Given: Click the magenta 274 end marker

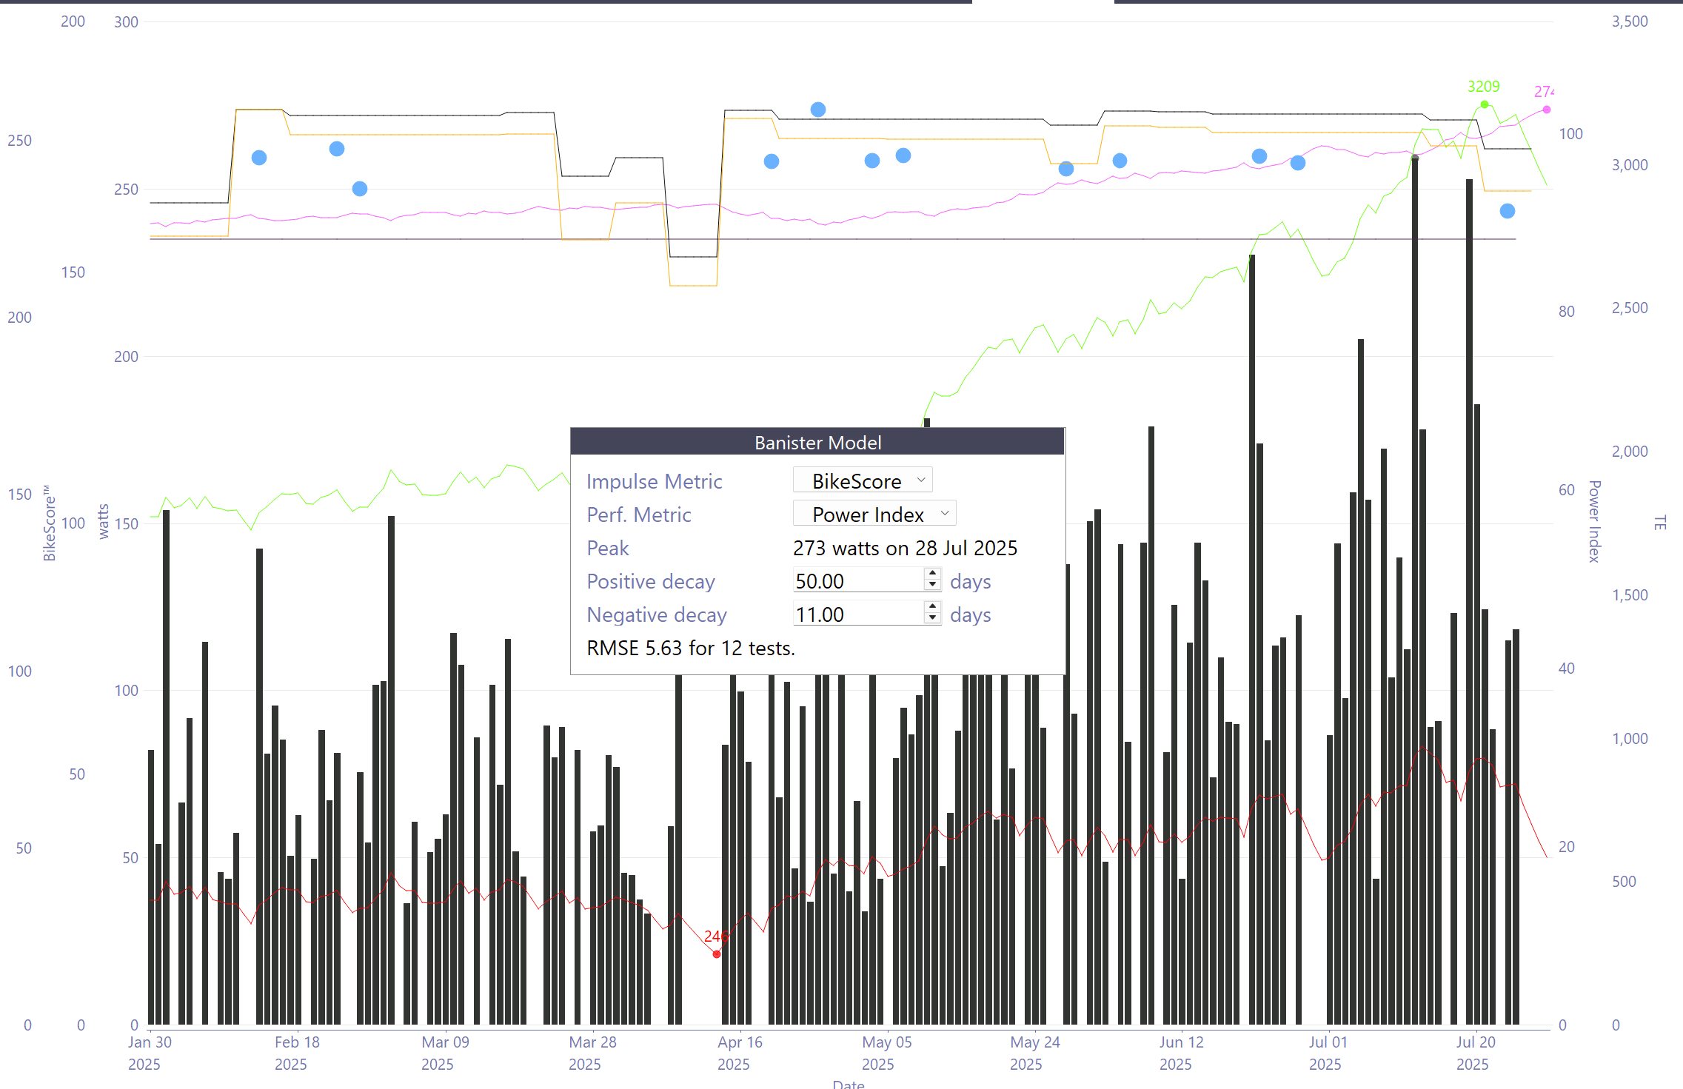Looking at the screenshot, I should [1546, 110].
